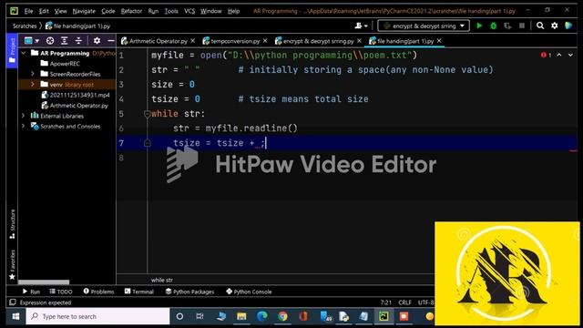Expand all in project tree

(x=65, y=40)
